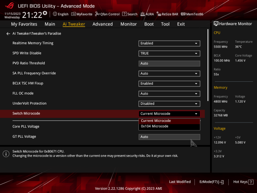Switch to Boot tab

[149, 24]
